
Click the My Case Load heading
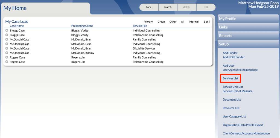17,22
